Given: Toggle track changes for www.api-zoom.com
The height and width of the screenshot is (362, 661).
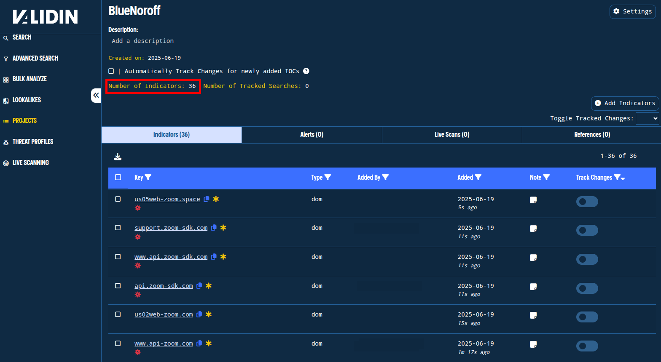Looking at the screenshot, I should click(x=587, y=346).
